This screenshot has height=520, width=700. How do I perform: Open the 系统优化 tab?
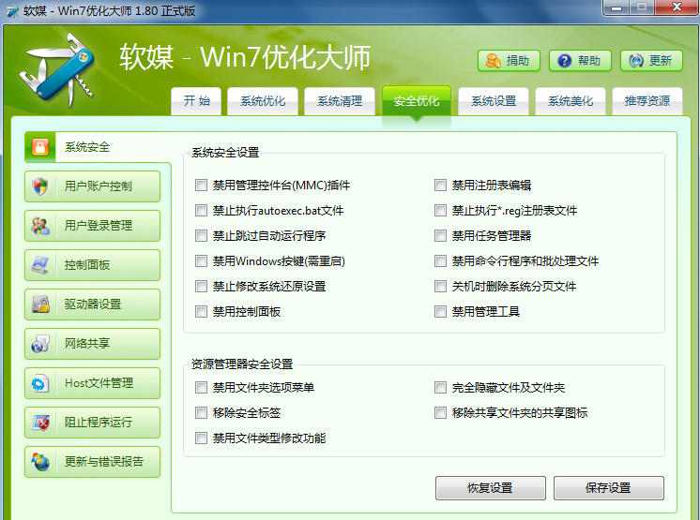(263, 101)
